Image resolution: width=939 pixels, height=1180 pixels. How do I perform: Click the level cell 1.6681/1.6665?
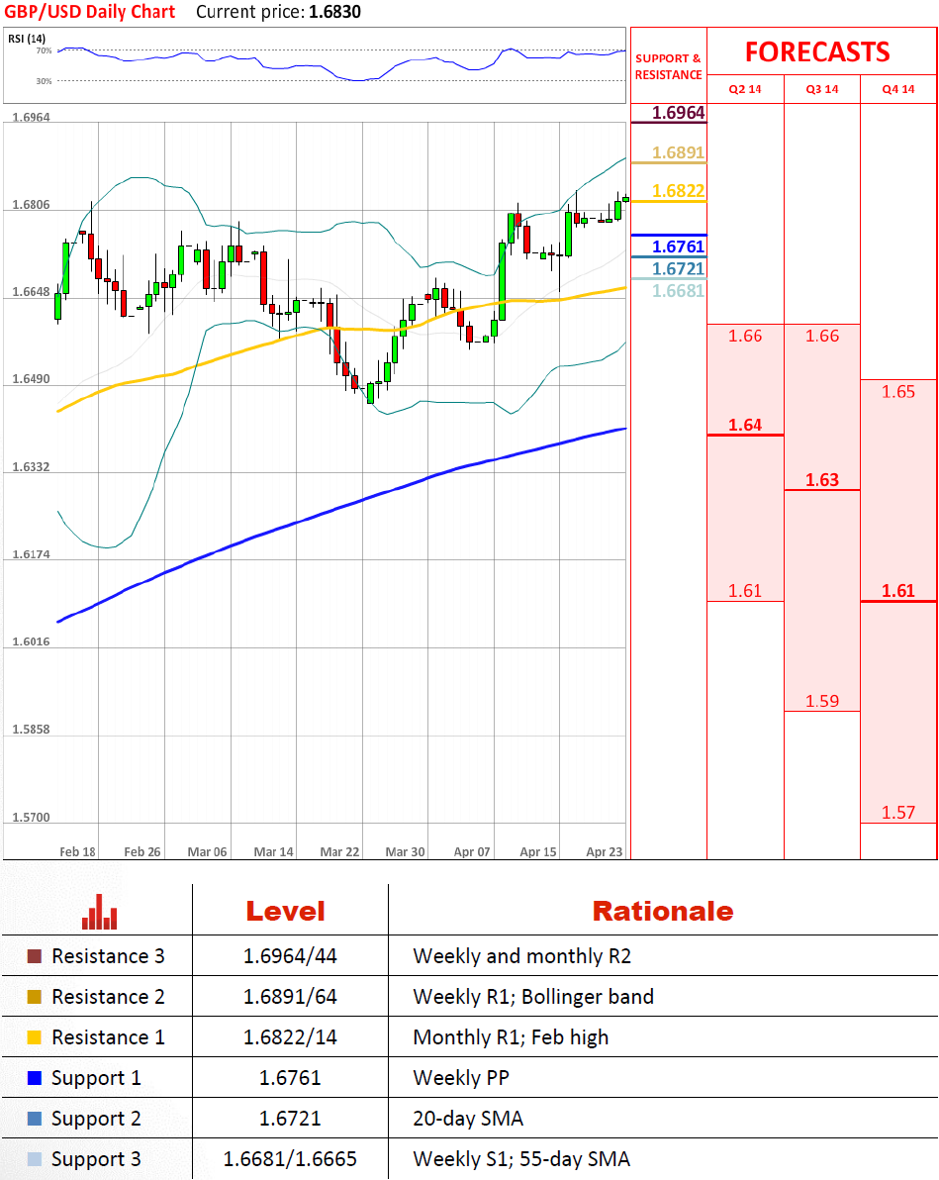[x=290, y=1159]
